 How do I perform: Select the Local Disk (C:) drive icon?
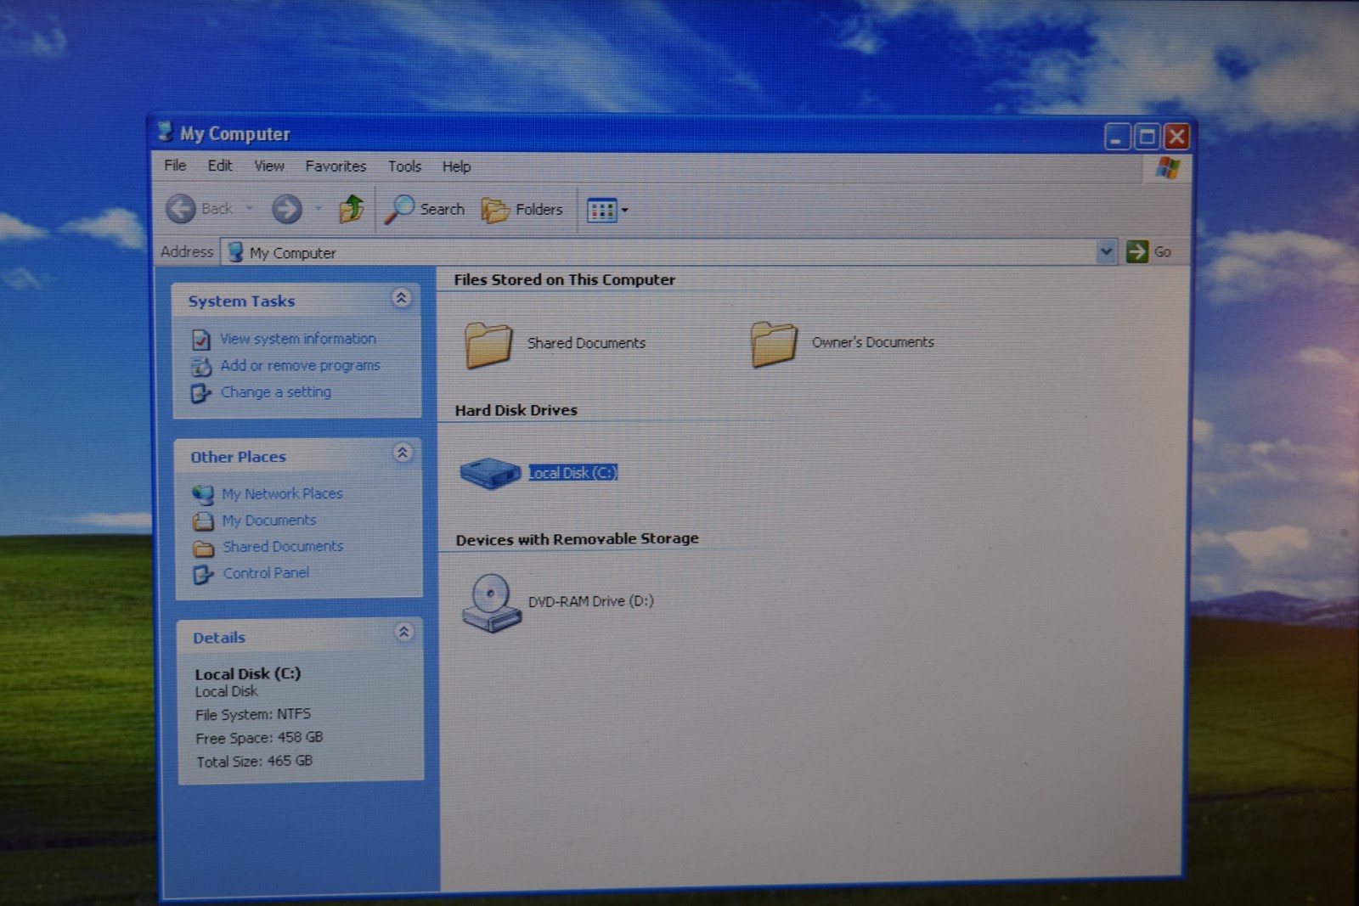[490, 473]
